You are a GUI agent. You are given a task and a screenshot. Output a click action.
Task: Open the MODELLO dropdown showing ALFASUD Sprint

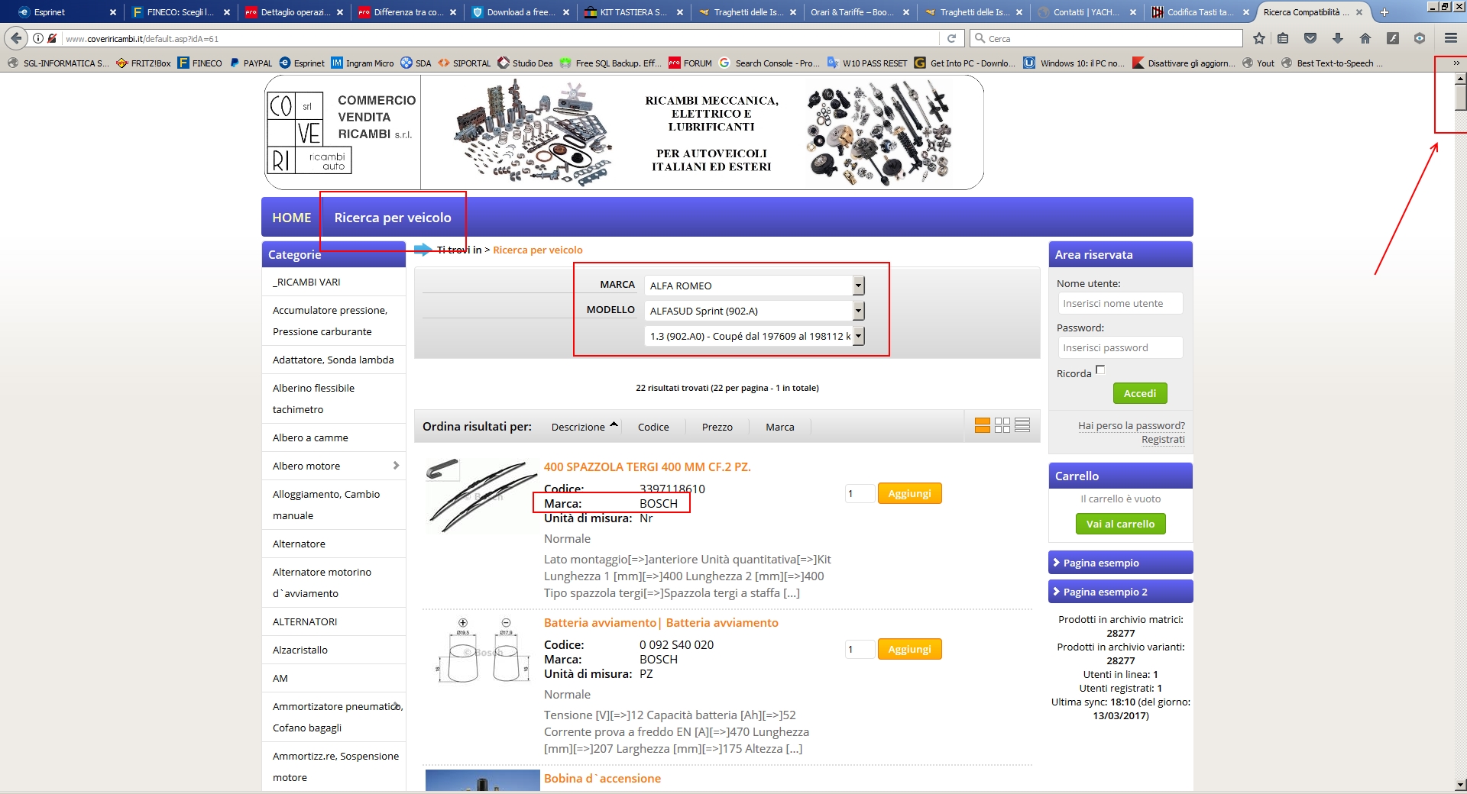coord(754,311)
